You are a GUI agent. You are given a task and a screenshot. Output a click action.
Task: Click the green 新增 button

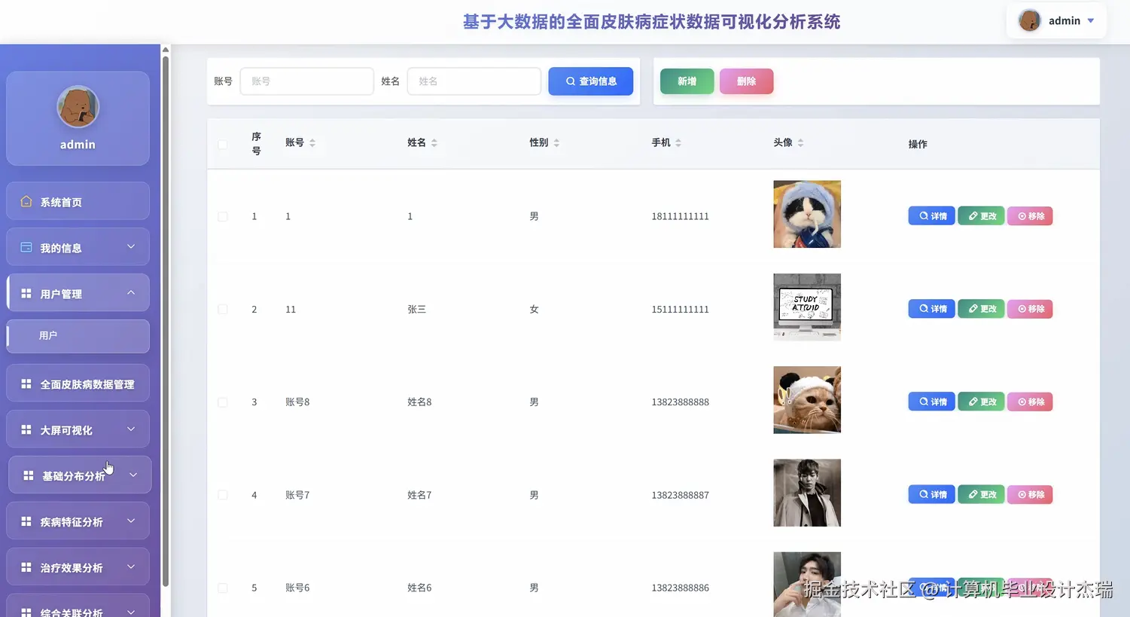[x=686, y=81]
